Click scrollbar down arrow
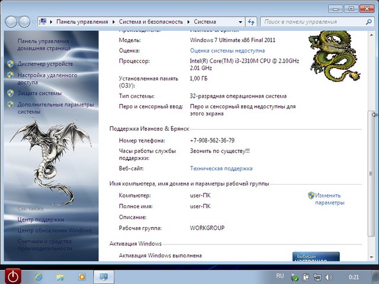The width and height of the screenshot is (379, 284). [x=371, y=257]
